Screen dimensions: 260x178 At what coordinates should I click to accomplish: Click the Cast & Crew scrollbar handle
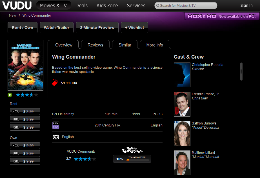point(241,72)
